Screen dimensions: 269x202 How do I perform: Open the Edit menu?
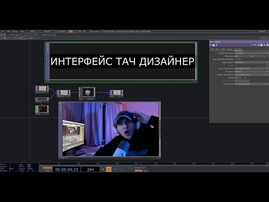(x=8, y=31)
